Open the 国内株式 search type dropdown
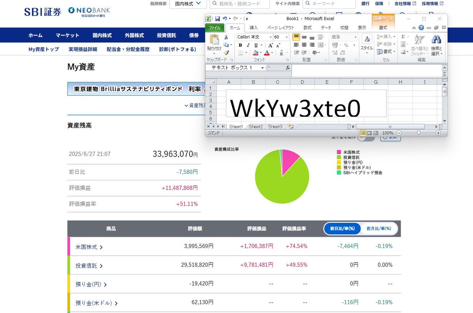The height and width of the screenshot is (313, 473). point(188,4)
